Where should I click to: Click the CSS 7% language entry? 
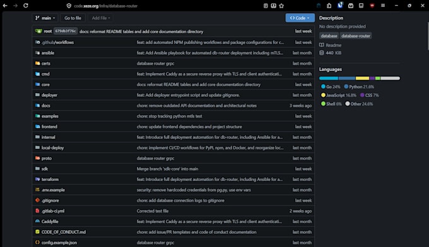369,95
